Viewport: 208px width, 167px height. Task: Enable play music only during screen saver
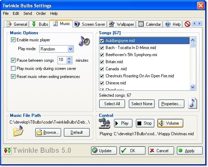click(x=13, y=68)
